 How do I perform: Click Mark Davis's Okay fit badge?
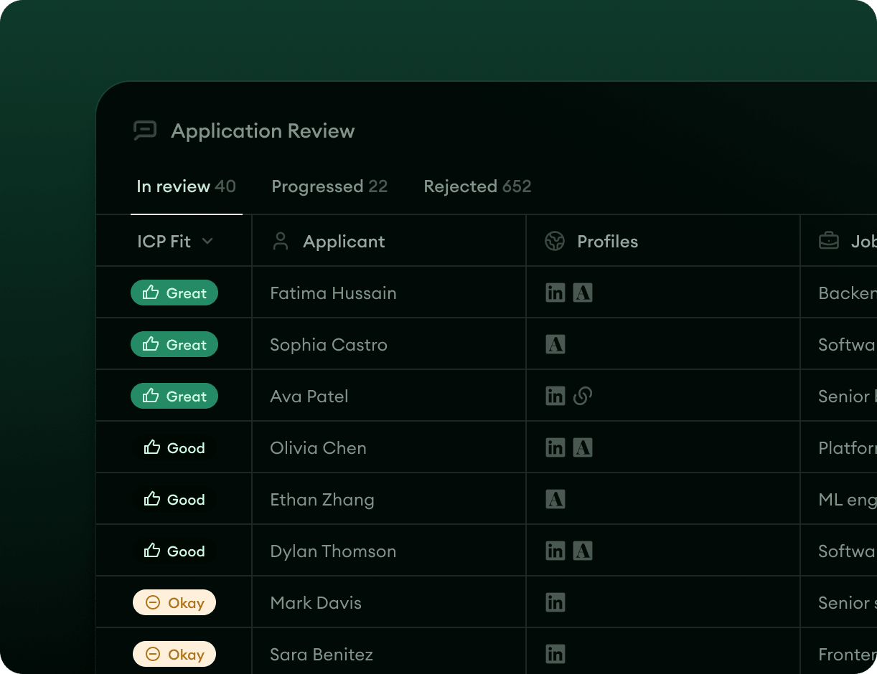click(x=174, y=602)
